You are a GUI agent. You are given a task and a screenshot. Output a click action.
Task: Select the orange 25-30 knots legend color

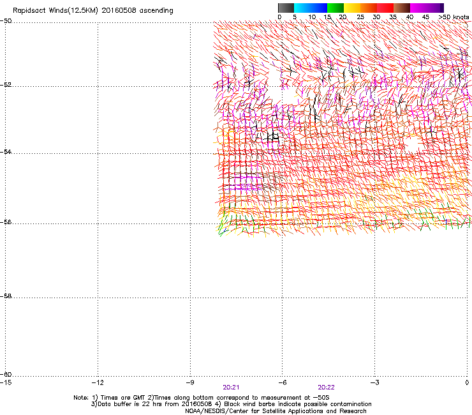click(x=369, y=8)
